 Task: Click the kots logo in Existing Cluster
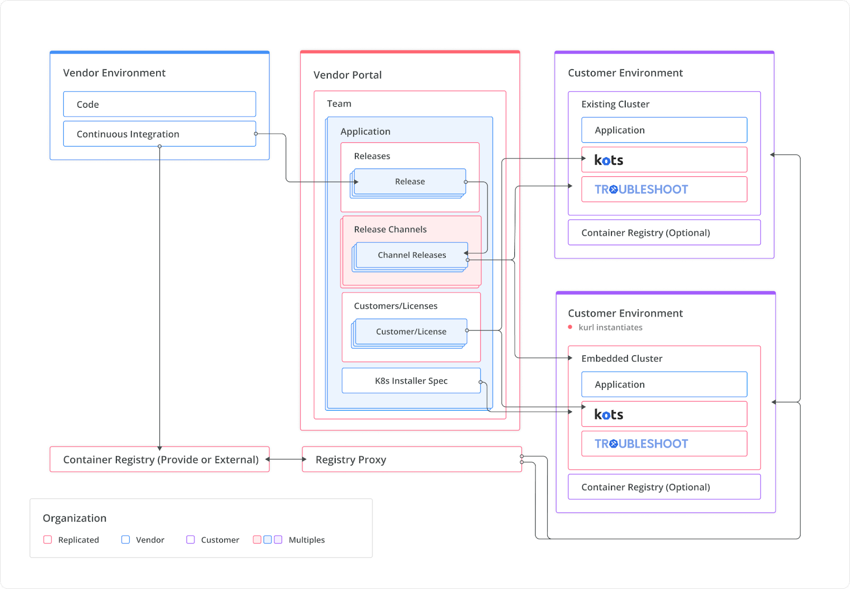608,159
